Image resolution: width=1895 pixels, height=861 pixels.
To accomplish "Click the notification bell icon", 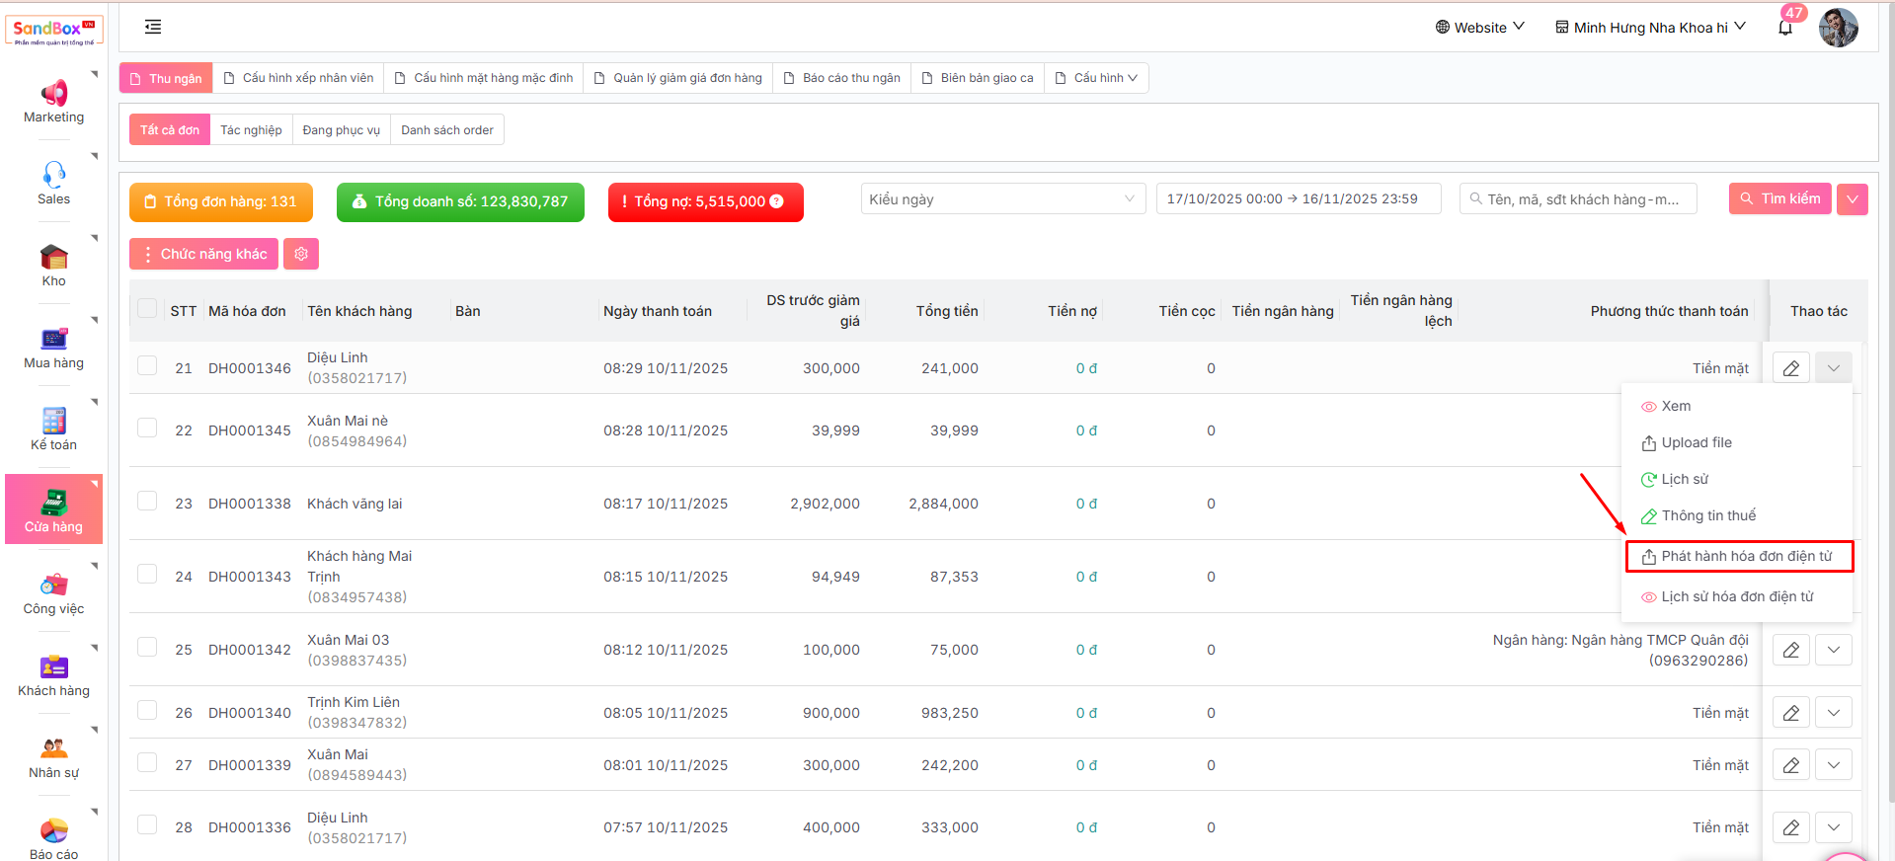I will (1784, 28).
